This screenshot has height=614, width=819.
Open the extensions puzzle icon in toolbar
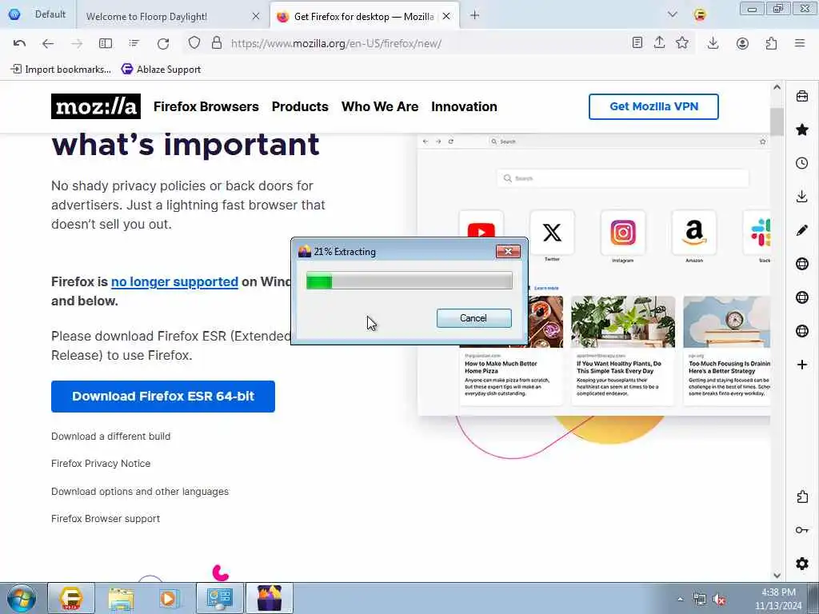[772, 43]
